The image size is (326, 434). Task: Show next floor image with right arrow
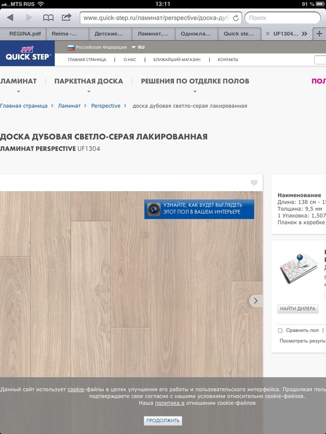(255, 300)
